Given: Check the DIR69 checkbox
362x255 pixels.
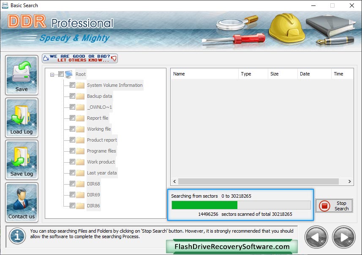Looking at the screenshot, I should [x=72, y=195].
